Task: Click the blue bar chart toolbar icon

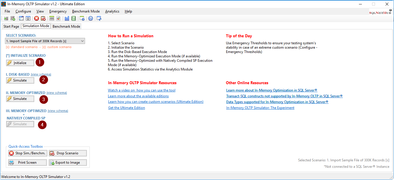Action: (x=67, y=18)
